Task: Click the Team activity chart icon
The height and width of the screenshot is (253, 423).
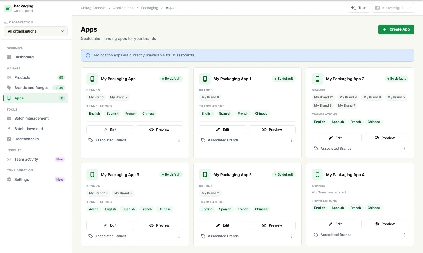Action: (9, 159)
